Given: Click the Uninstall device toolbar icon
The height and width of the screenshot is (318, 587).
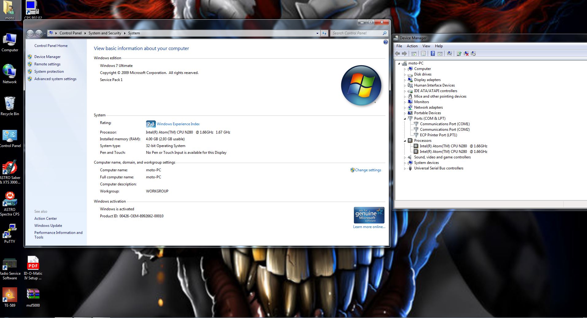Looking at the screenshot, I should click(x=466, y=54).
